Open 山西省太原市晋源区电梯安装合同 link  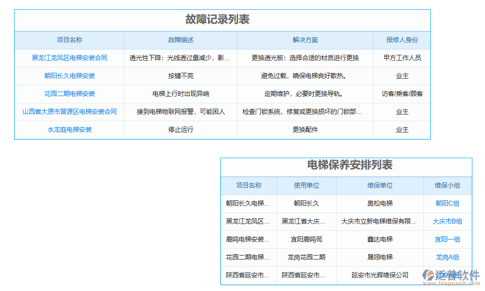[x=70, y=112]
